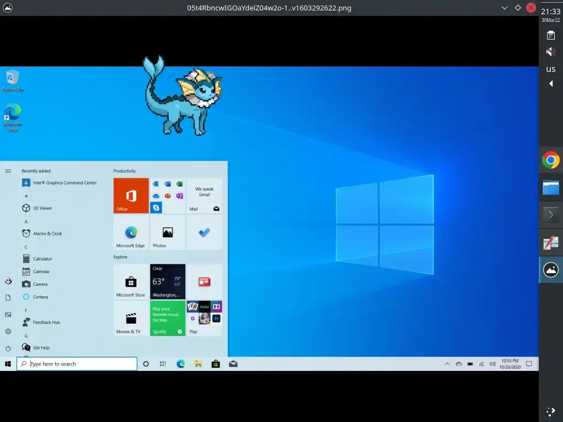The height and width of the screenshot is (422, 563).
Task: Launch Google Chrome from side panel
Action: 551,160
